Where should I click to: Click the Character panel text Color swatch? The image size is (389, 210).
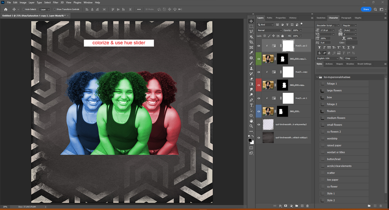click(x=352, y=43)
